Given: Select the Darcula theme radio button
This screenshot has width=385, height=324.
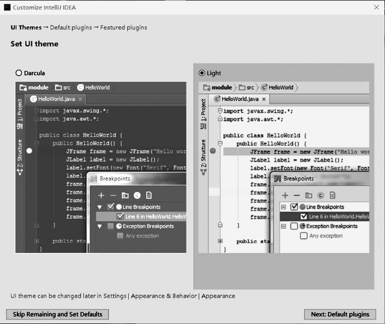Looking at the screenshot, I should tap(19, 73).
